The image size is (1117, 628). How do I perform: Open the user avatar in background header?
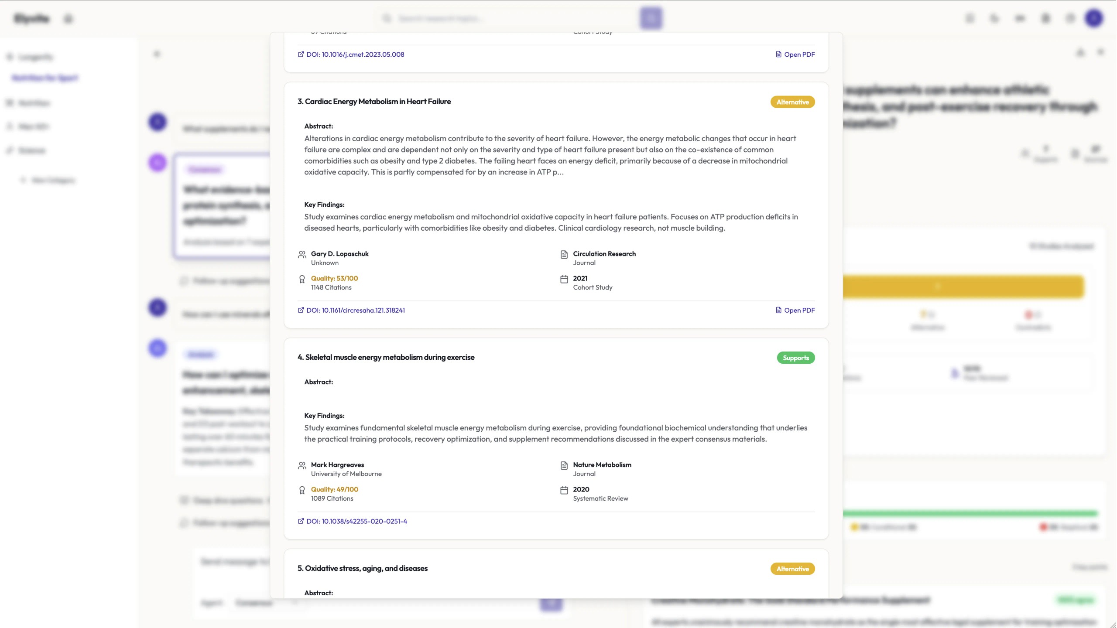point(1094,18)
